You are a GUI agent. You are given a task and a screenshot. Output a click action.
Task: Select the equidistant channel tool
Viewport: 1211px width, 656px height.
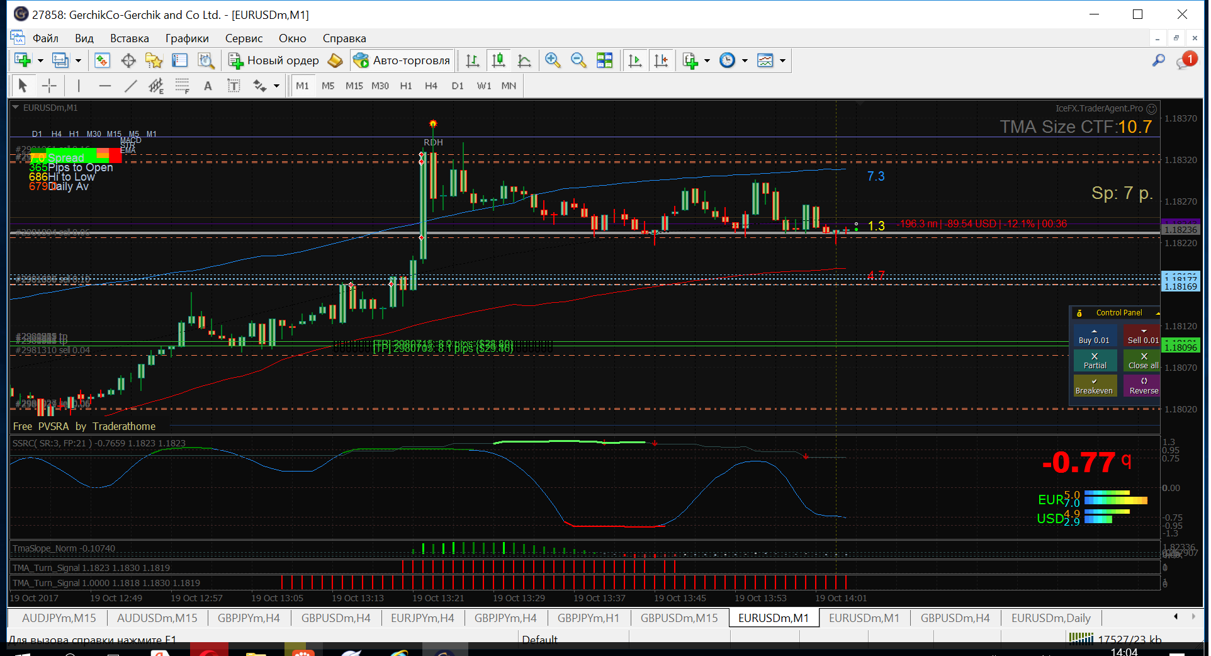pyautogui.click(x=156, y=86)
